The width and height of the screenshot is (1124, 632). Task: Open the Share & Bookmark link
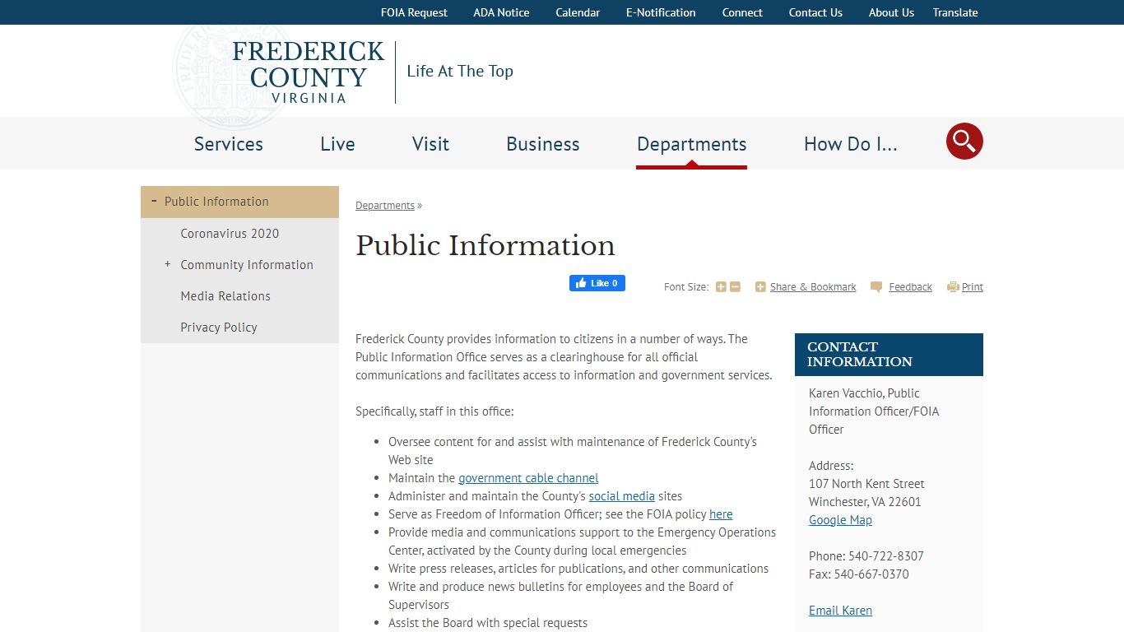point(813,287)
